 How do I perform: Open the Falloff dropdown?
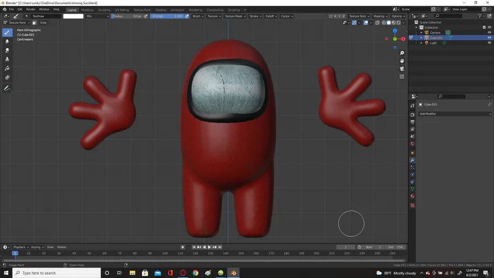[x=271, y=16]
